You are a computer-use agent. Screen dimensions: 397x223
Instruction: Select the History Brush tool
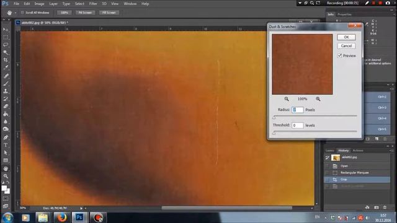tap(6, 99)
